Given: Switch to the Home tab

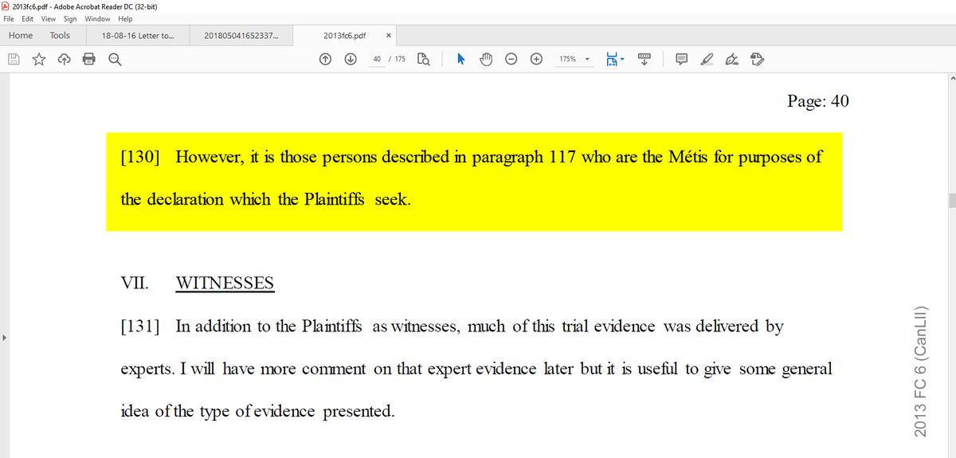Looking at the screenshot, I should pyautogui.click(x=21, y=35).
